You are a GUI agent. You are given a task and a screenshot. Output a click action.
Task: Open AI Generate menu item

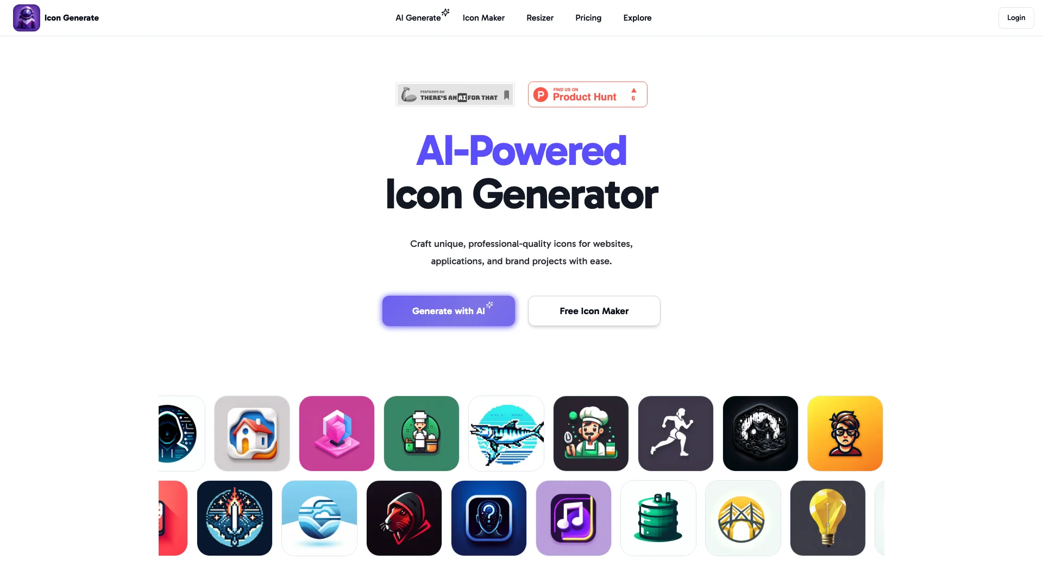tap(418, 17)
